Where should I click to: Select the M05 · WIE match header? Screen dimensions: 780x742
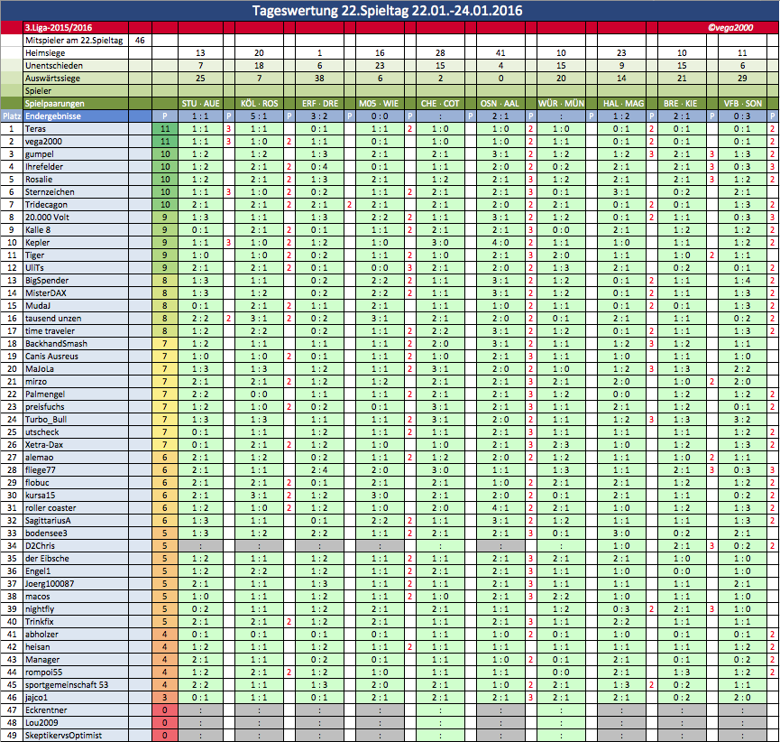(379, 104)
